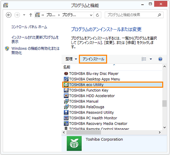
Task: Open Windows の機能の有効化または無効化 link
Action: coord(35,51)
